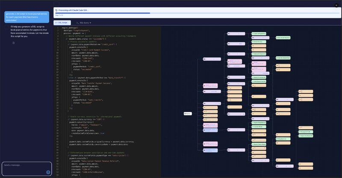Click the unsaved dot beside SQL Query
The height and width of the screenshot is (178, 342).
(x=90, y=23)
